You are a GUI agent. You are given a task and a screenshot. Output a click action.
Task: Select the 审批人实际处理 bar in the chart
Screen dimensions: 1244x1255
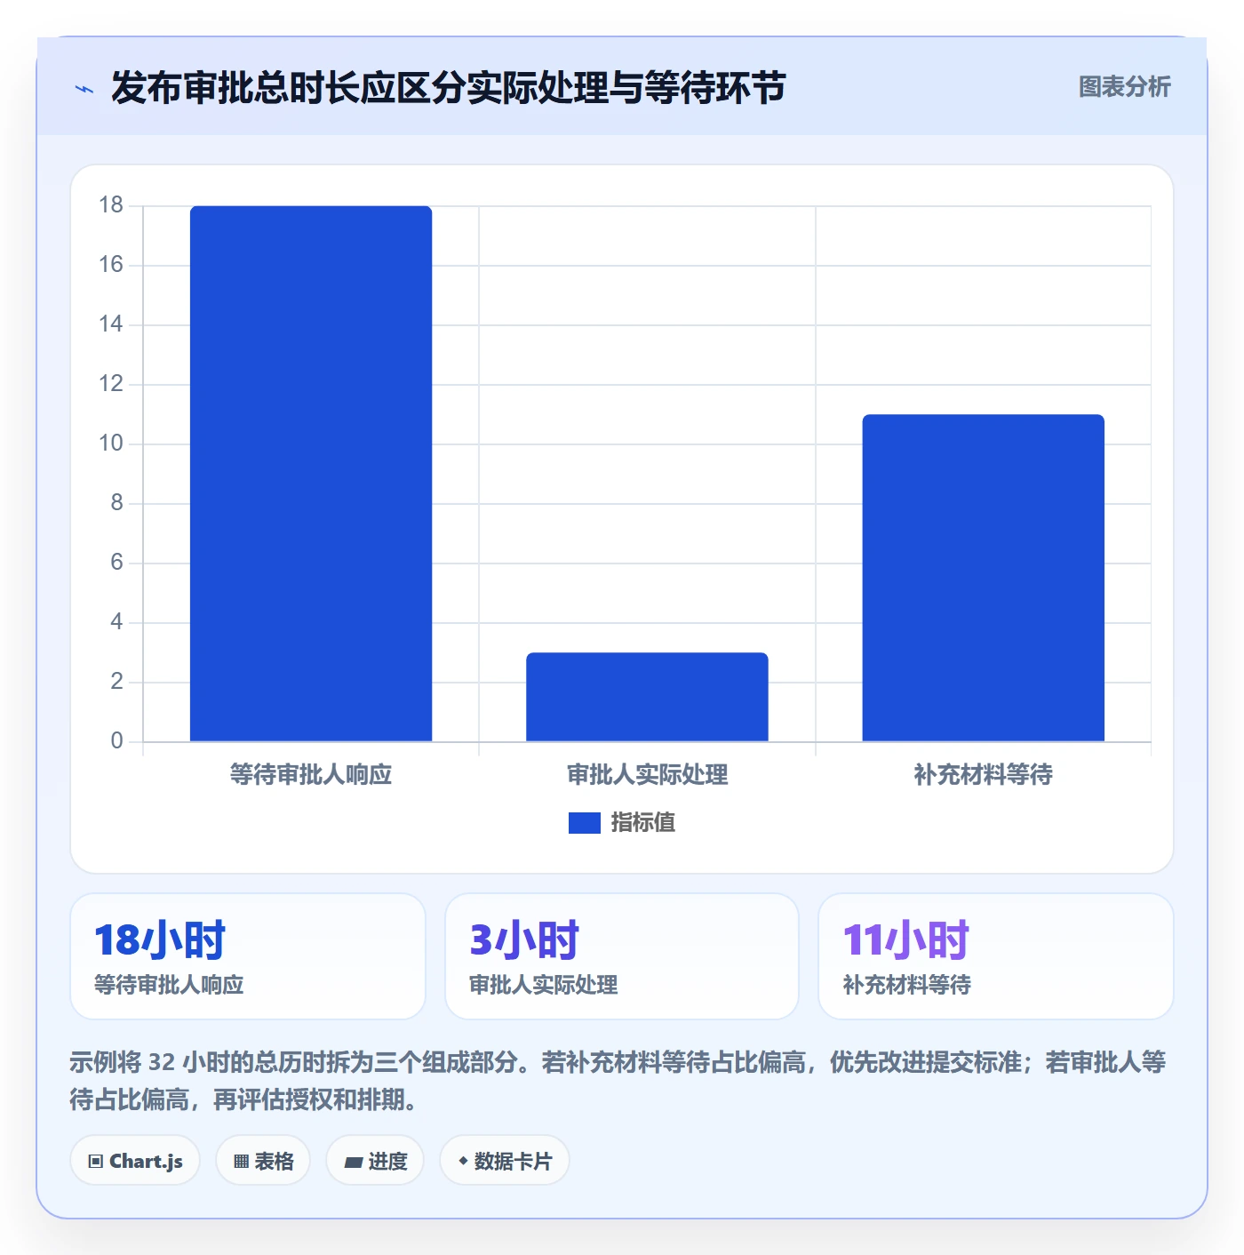647,697
